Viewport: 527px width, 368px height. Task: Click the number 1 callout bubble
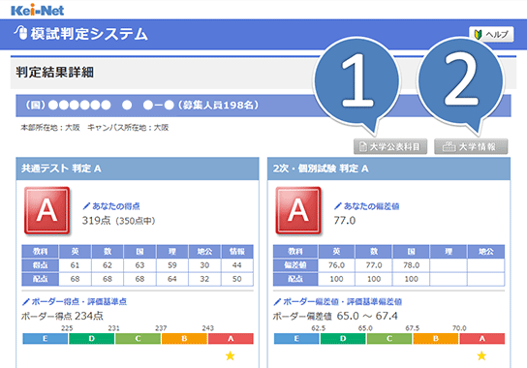tap(356, 82)
